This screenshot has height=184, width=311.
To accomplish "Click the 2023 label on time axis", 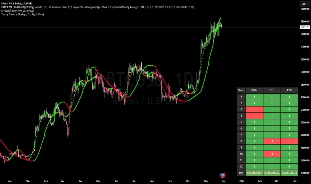I will pos(28,181).
